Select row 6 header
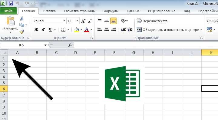The width and height of the screenshot is (218, 120). tap(4, 89)
